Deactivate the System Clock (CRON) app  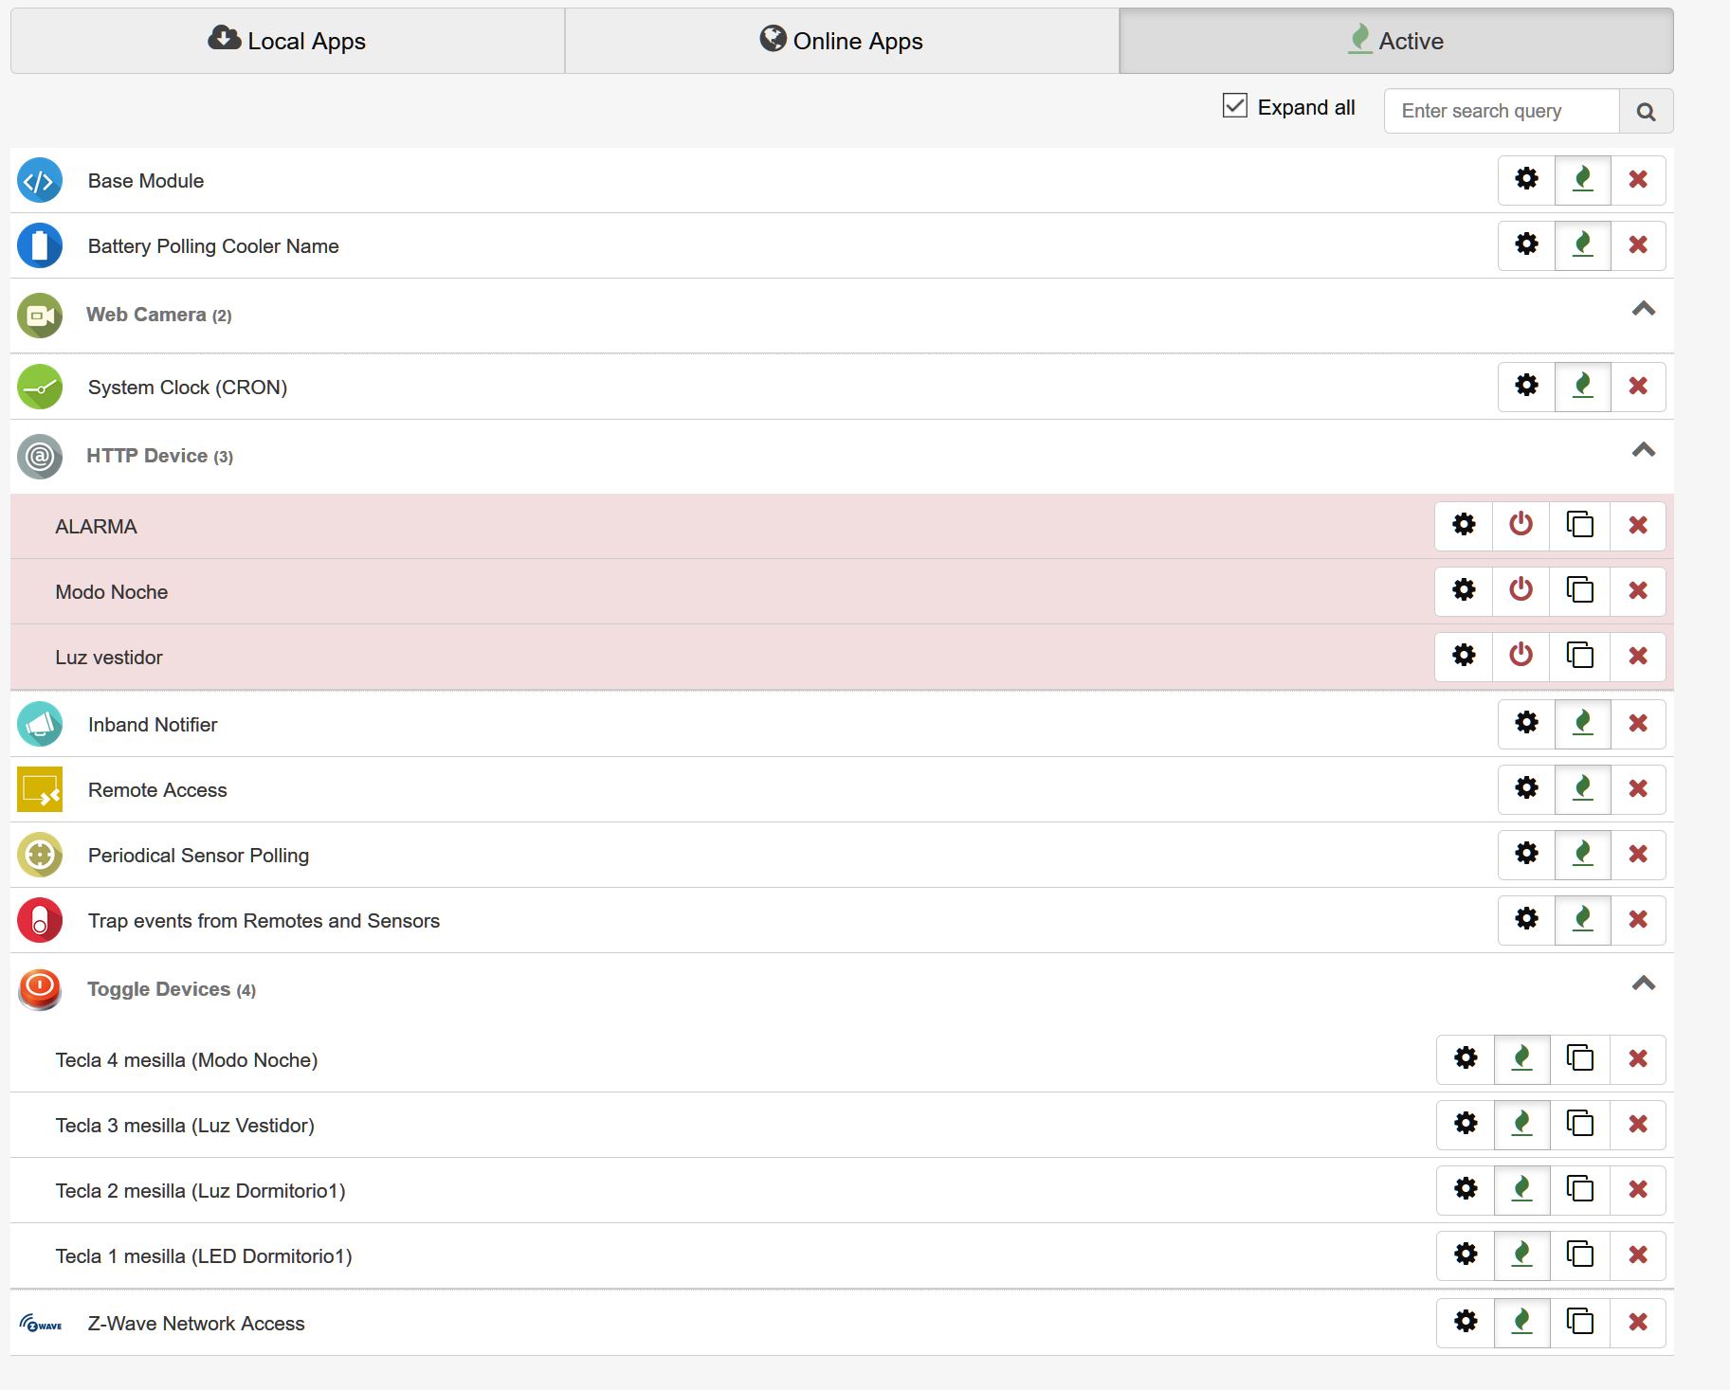click(x=1582, y=387)
